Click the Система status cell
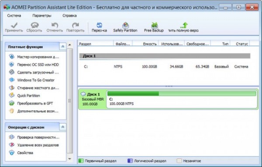The width and height of the screenshot is (262, 167). click(241, 67)
